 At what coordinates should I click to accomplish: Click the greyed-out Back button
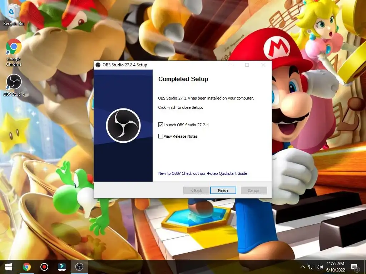[196, 191]
